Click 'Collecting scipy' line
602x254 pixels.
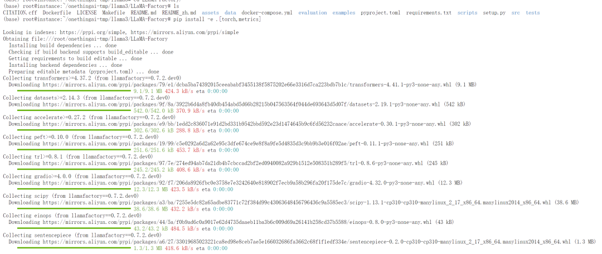click(71, 196)
